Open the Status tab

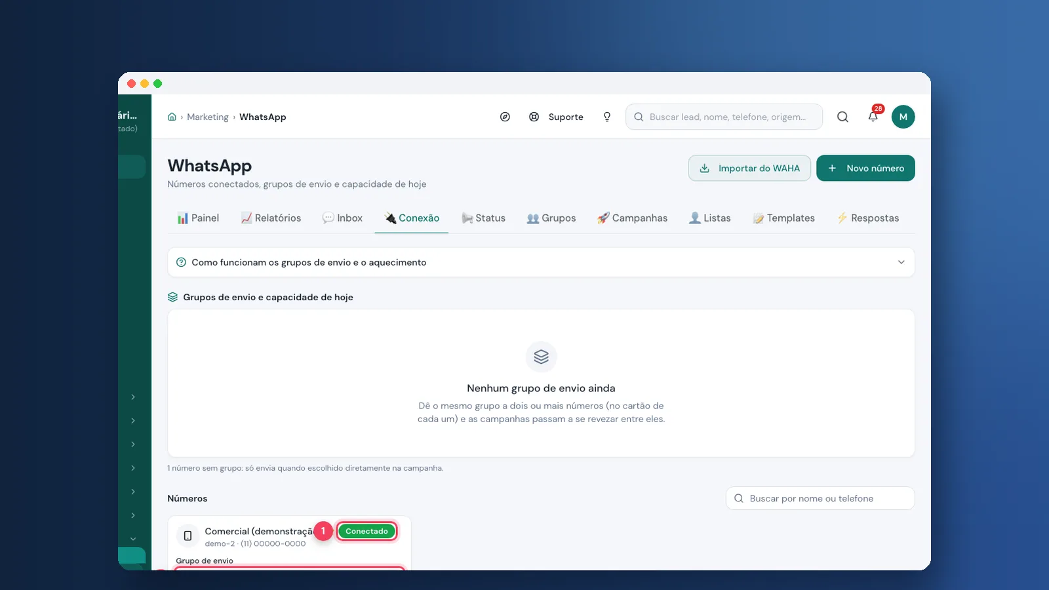[483, 218]
